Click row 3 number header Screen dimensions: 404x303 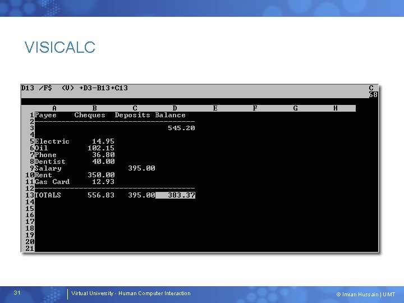32,128
